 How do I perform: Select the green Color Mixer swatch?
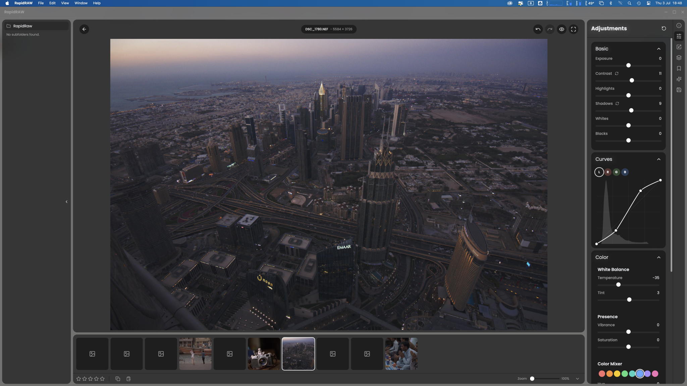pos(625,374)
